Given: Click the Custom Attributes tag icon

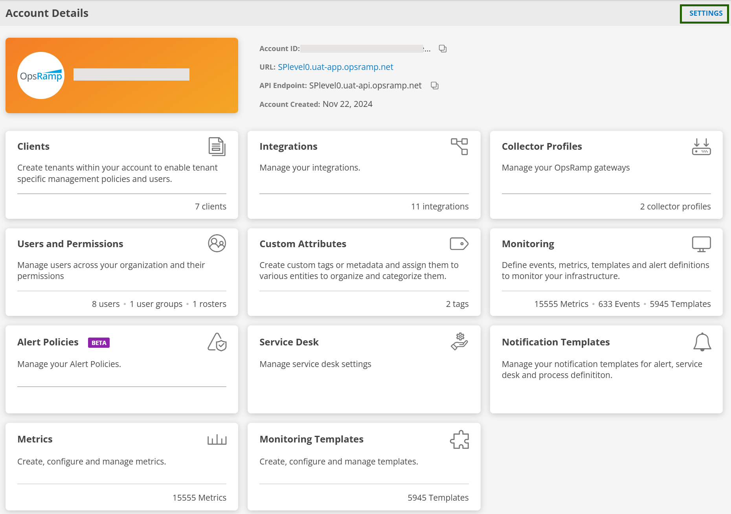Looking at the screenshot, I should (x=459, y=244).
